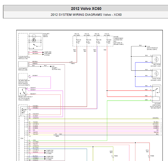
Task: Click the YEL/BLK label at the diagram's right edge
Action: 156,122
